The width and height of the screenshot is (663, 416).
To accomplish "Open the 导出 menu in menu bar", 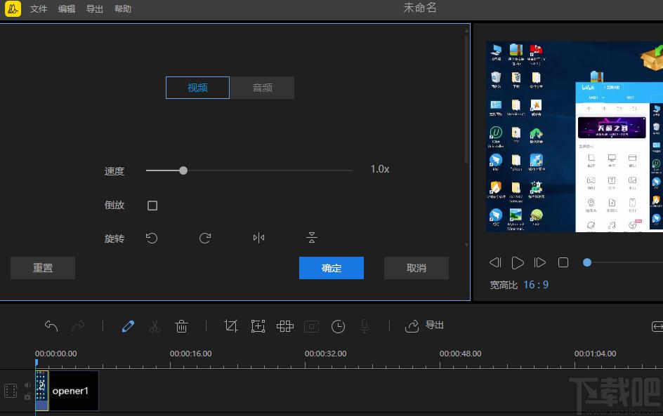I will (94, 9).
